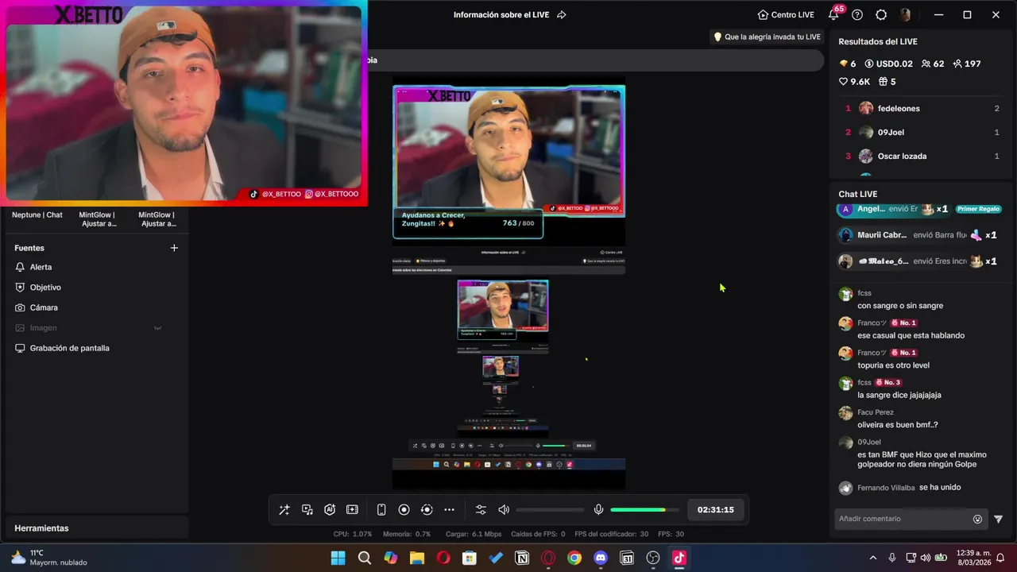1017x572 pixels.
Task: Switch to first MintGlow | Ajustar scene
Action: (x=97, y=219)
